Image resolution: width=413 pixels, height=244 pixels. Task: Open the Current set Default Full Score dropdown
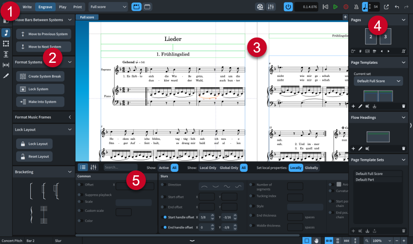378,81
